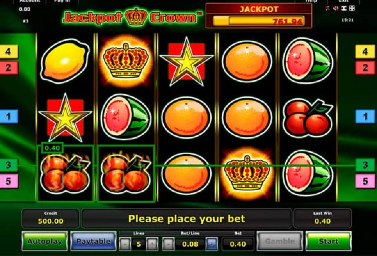The width and height of the screenshot is (377, 256).
Task: Click the green Start button
Action: [x=328, y=241]
